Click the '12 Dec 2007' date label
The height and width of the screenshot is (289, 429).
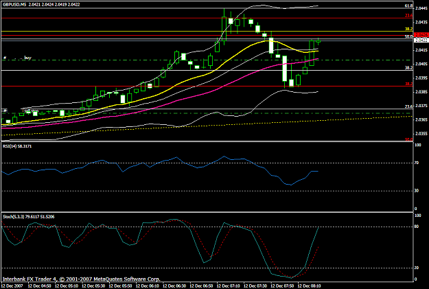click(x=12, y=286)
